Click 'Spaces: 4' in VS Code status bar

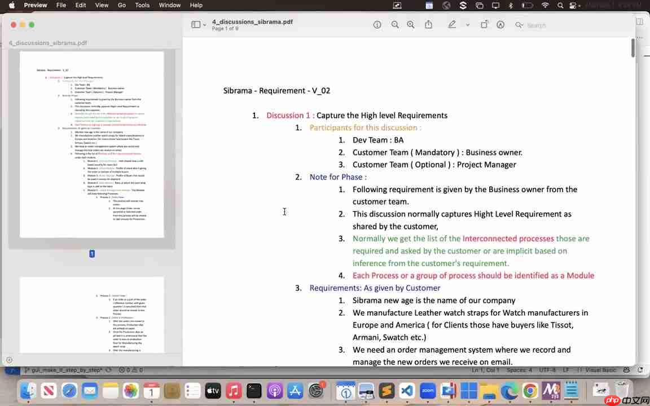click(x=519, y=370)
